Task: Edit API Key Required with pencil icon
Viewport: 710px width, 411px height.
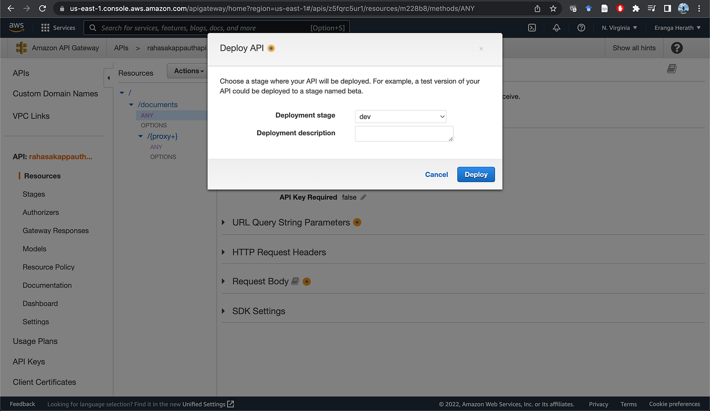Action: coord(363,197)
